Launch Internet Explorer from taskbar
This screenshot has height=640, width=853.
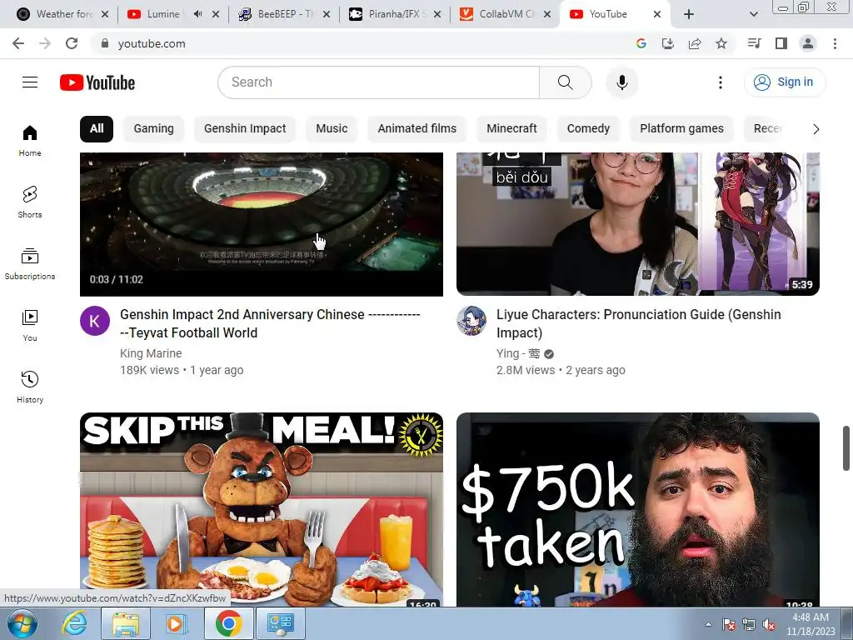(x=74, y=623)
